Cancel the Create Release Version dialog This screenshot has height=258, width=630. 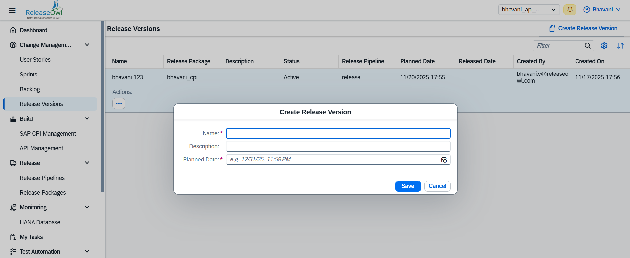[437, 186]
